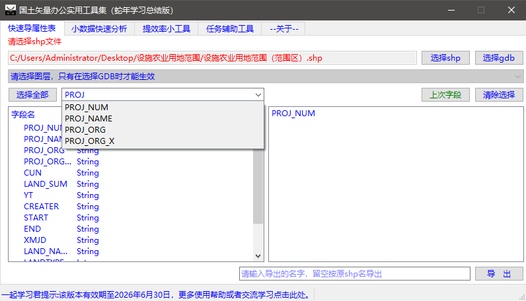Viewport: 526px width, 301px height.
Task: Expand the GDB layer selection dropdown
Action: coord(517,77)
